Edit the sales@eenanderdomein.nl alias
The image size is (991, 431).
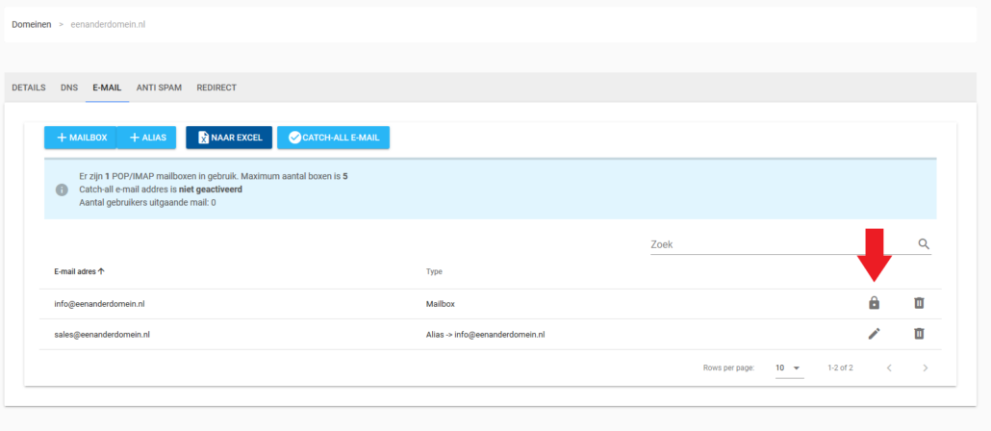coord(874,334)
